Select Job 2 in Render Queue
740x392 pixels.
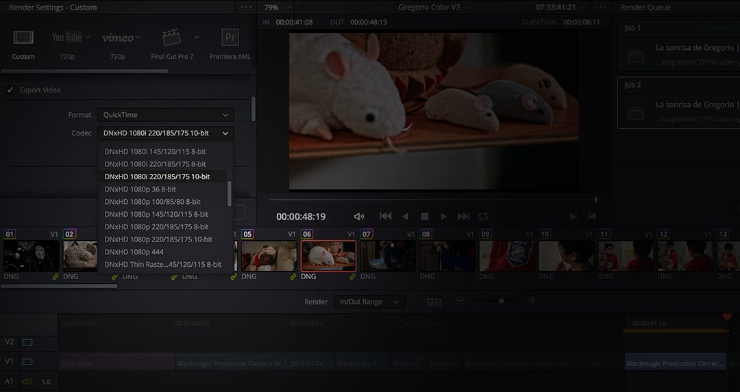pos(678,103)
